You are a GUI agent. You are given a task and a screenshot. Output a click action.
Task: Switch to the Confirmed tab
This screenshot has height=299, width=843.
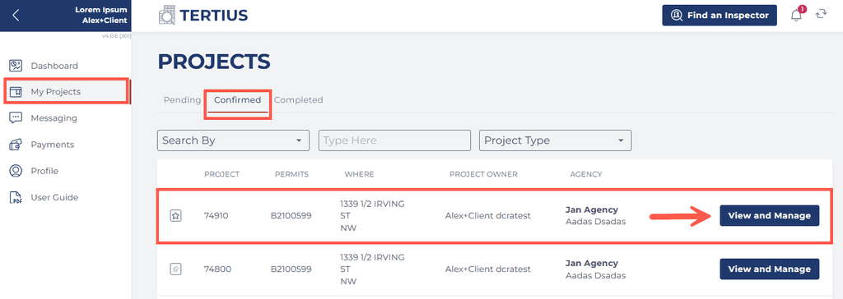(238, 100)
